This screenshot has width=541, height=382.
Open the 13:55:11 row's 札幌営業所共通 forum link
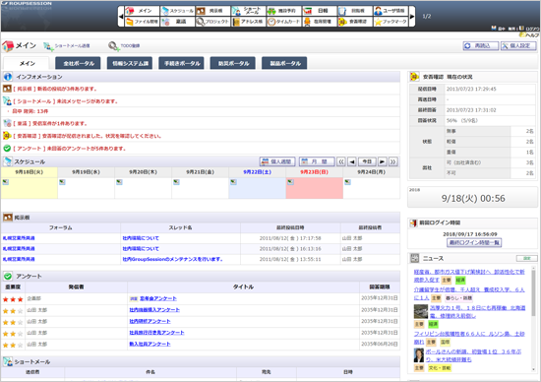pos(19,259)
